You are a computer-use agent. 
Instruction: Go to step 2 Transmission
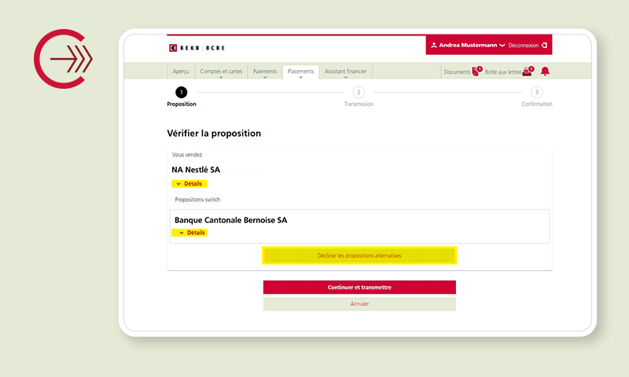(359, 93)
